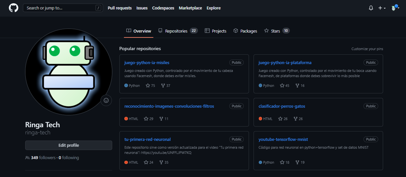The image size is (406, 177).
Task: Click the Ringa Tech robot avatar
Action: click(68, 72)
